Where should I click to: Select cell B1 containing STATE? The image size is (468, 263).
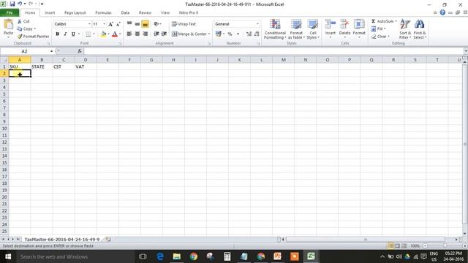(x=42, y=66)
